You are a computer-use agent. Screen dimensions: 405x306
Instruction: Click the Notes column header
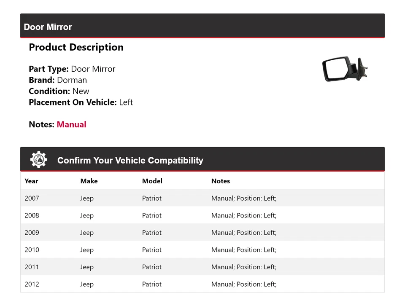tap(220, 181)
